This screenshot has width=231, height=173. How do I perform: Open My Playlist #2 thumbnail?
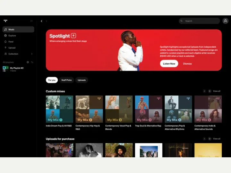click(5, 69)
